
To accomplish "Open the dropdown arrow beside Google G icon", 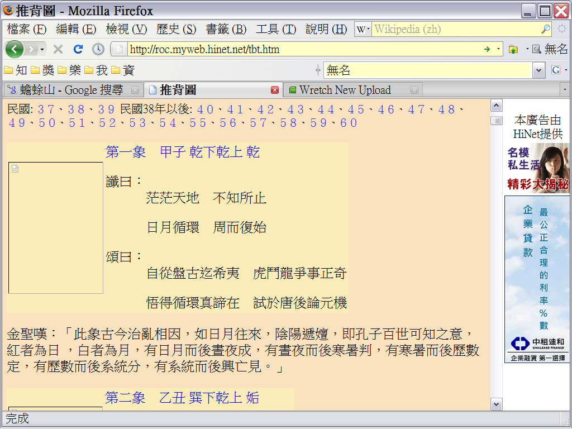I will pos(566,70).
